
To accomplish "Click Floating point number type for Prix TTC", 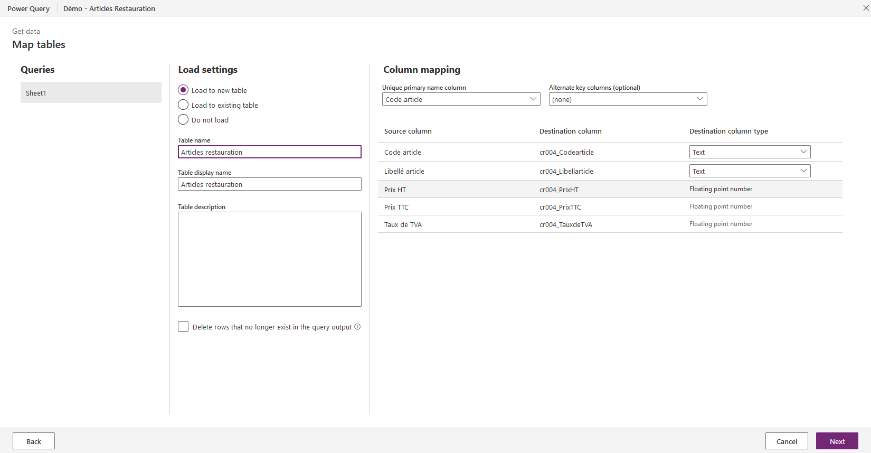I will [721, 206].
